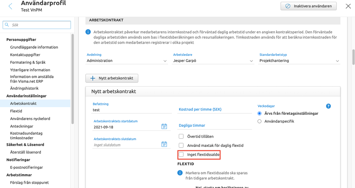
Task: Click the blue info icon above Avdelning
Action: tap(88, 32)
